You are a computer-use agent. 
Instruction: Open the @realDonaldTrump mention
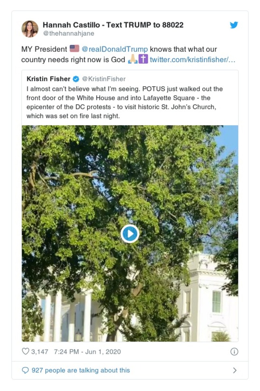click(115, 49)
